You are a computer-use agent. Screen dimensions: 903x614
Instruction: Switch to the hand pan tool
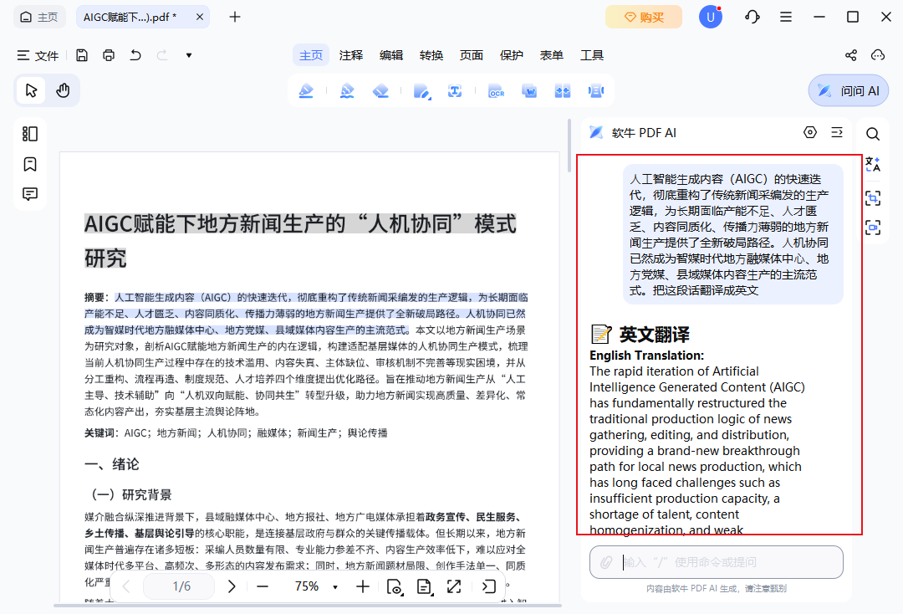tap(63, 90)
